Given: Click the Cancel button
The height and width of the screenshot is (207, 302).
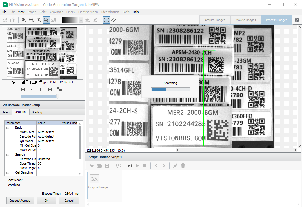Looking at the screenshot, I should click(x=69, y=201).
